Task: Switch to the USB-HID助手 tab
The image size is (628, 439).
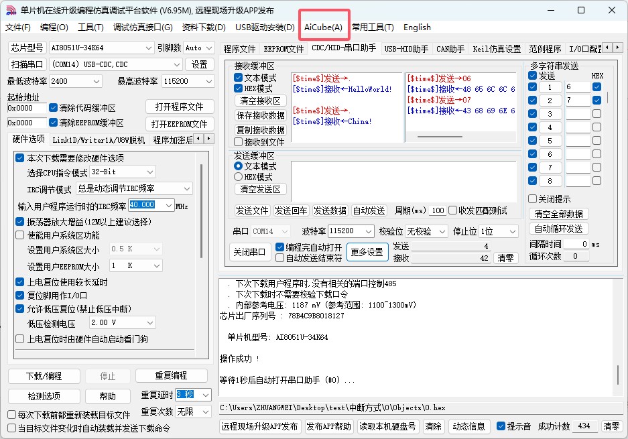Action: 406,49
